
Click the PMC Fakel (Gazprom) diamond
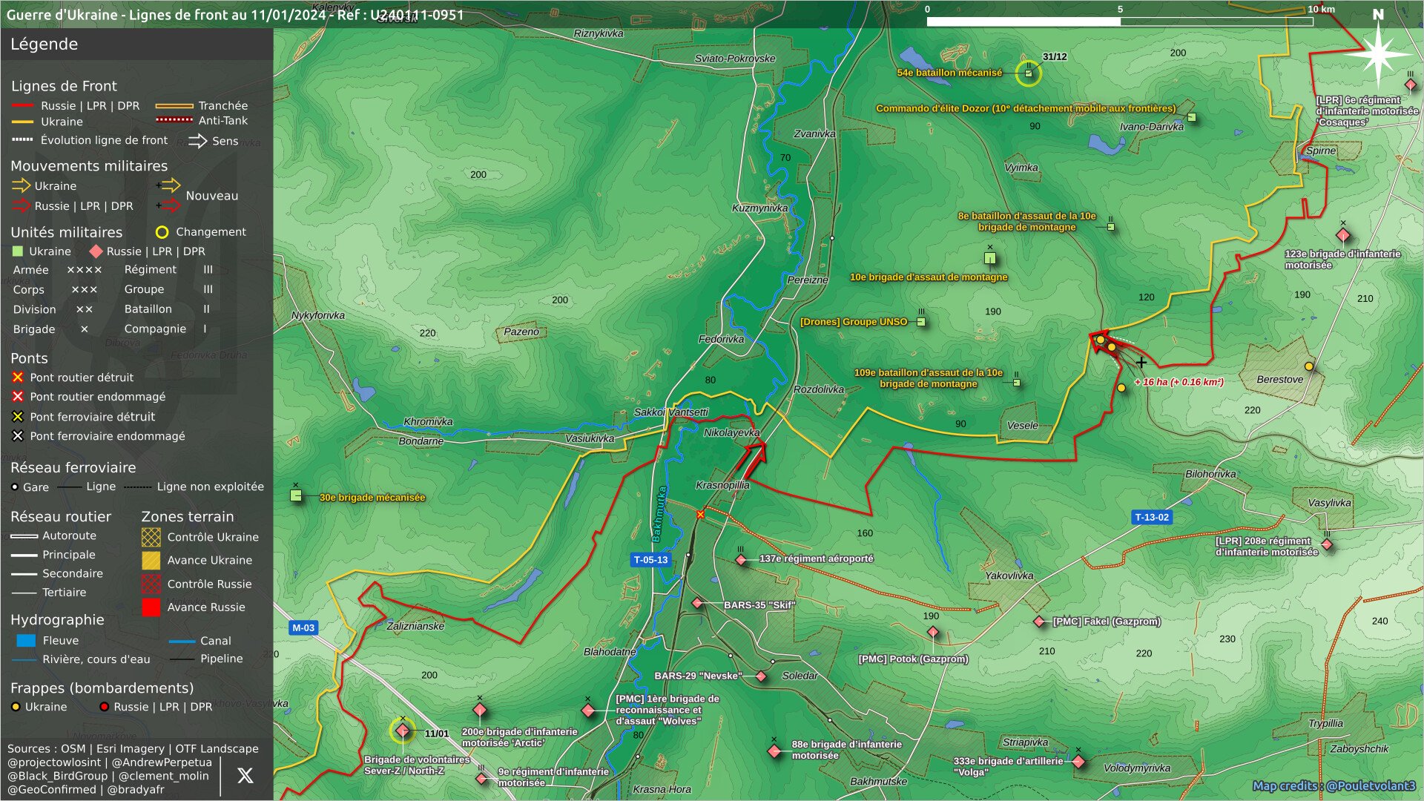click(x=1040, y=622)
